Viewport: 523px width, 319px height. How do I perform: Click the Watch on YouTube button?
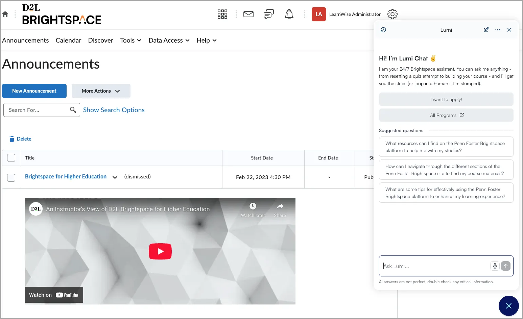tap(54, 295)
